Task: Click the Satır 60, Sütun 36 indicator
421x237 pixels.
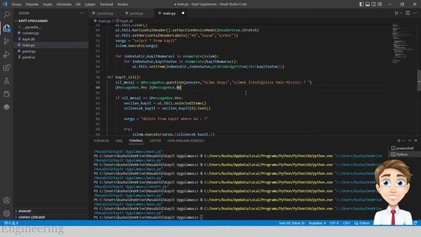Action: coord(291,223)
